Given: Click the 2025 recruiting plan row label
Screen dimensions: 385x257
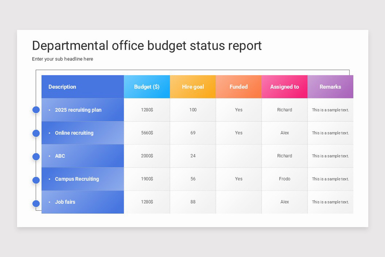Looking at the screenshot, I should click(78, 110).
